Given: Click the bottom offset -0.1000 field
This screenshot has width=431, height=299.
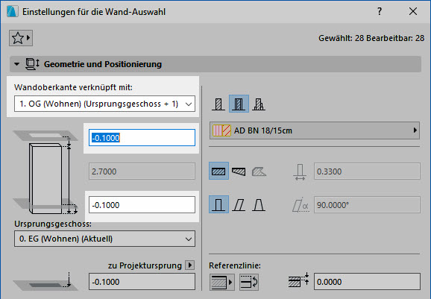Looking at the screenshot, I should 142,205.
